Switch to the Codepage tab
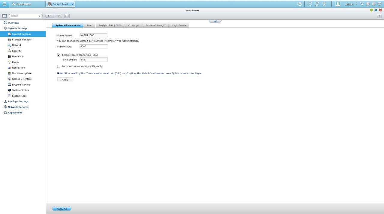The height and width of the screenshot is (214, 384). 133,25
